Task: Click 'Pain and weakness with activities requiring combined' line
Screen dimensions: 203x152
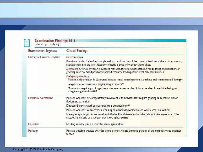Action: coord(118,110)
